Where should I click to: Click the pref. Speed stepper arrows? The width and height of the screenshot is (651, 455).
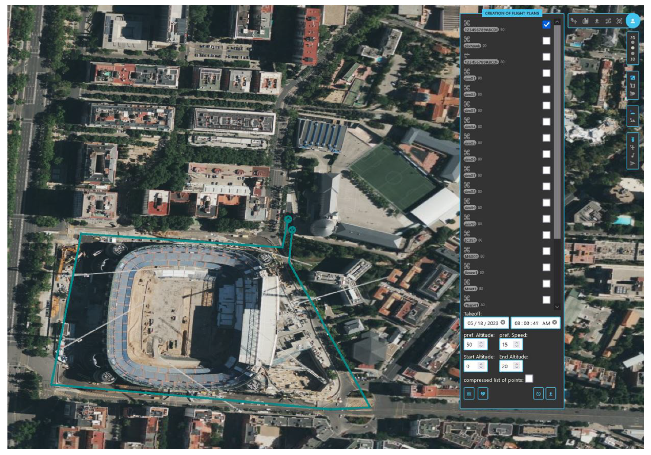point(516,345)
